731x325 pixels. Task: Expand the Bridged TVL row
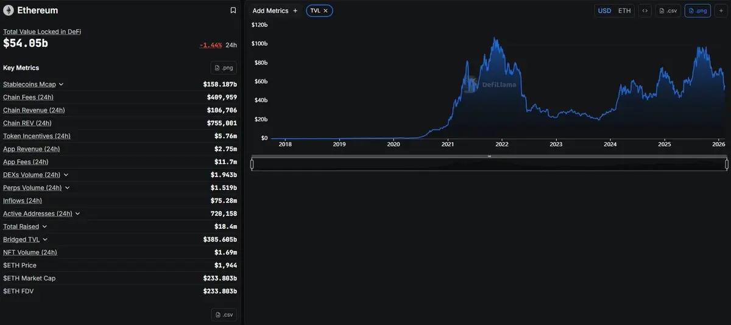[x=45, y=240]
